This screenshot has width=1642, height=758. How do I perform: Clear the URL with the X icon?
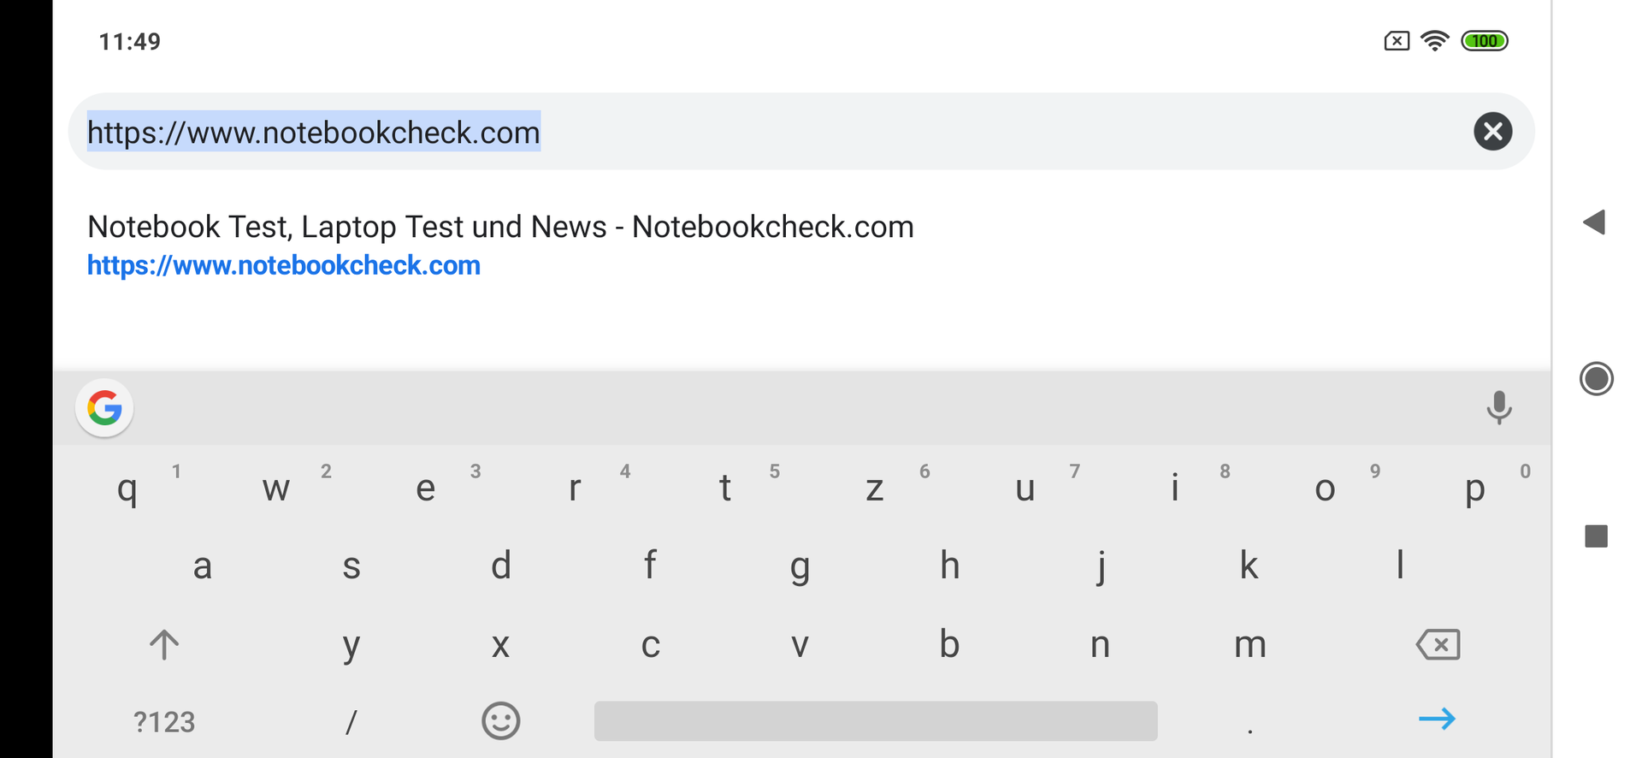click(1492, 132)
